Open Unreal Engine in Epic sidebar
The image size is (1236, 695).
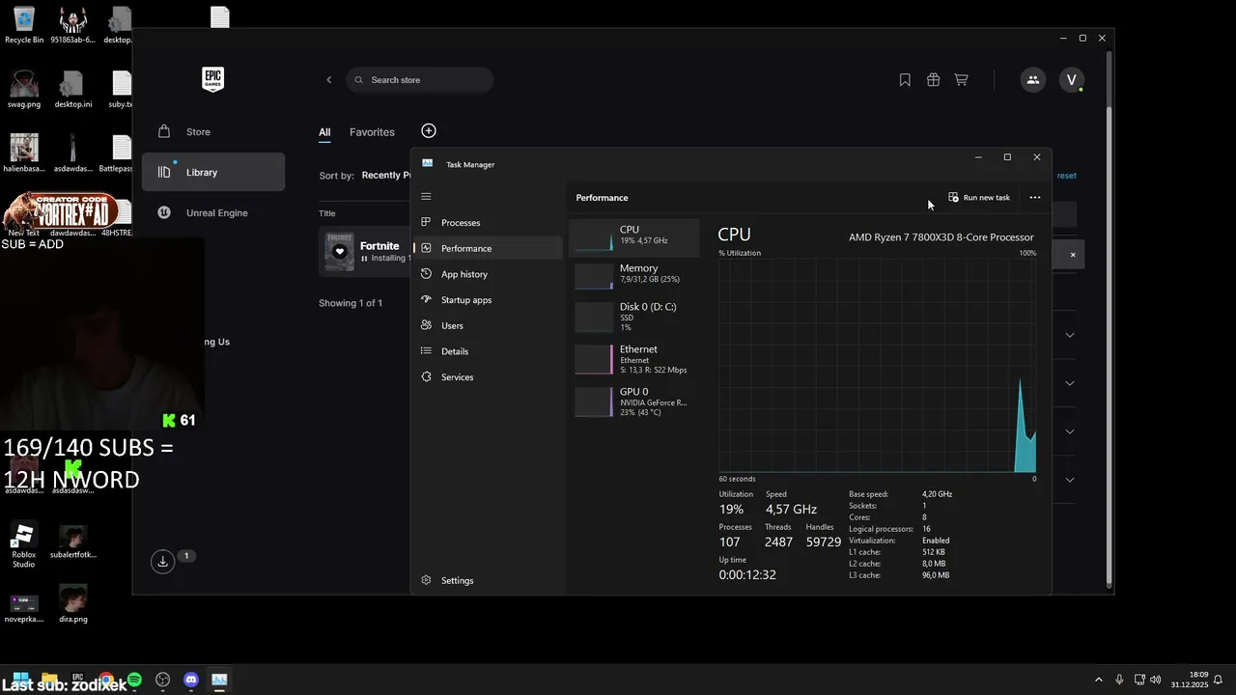pos(213,212)
